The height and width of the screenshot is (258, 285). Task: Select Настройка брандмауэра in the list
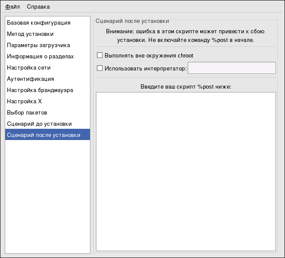pyautogui.click(x=40, y=90)
